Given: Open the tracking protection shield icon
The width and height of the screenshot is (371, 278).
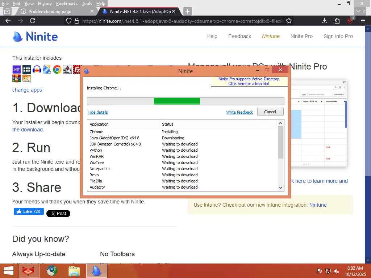Looking at the screenshot, I should click(68, 21).
